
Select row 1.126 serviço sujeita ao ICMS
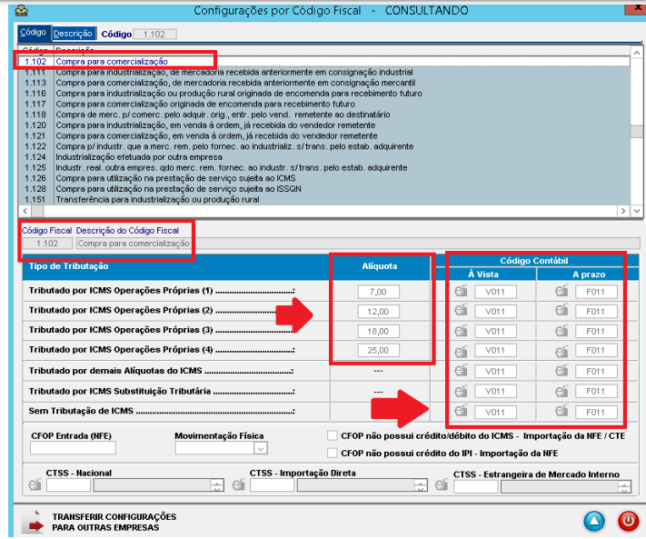[323, 178]
